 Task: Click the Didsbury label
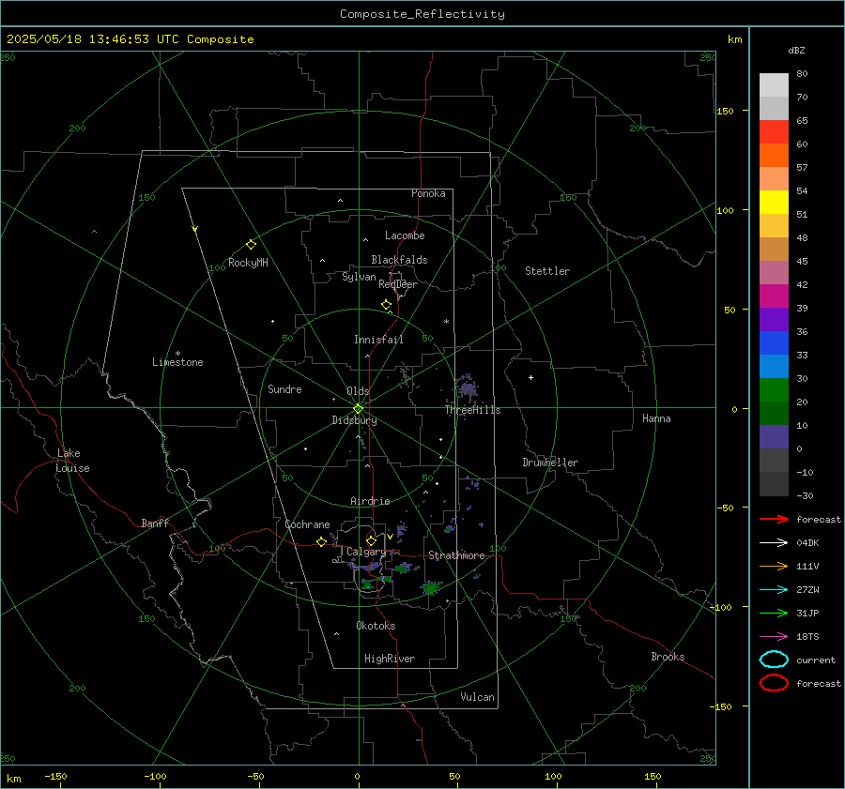[354, 420]
